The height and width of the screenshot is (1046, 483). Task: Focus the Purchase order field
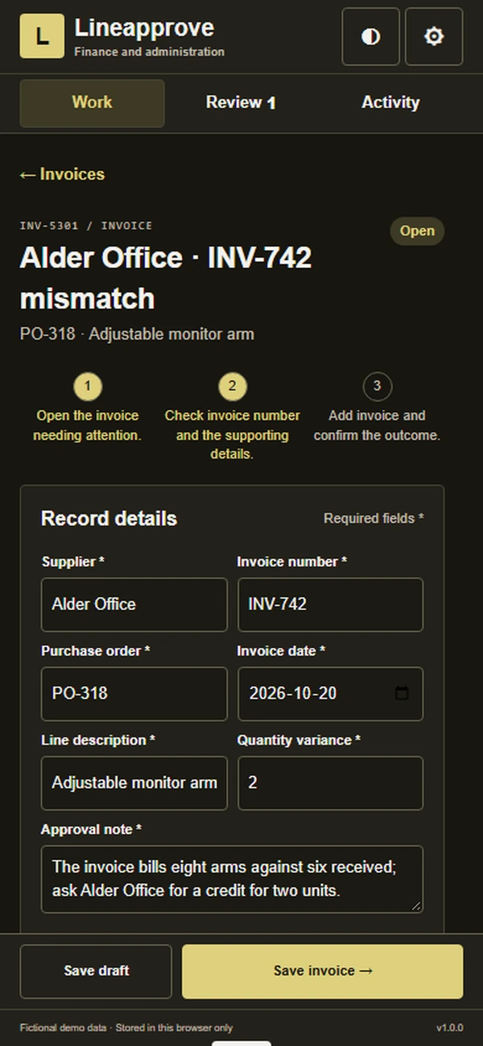coord(134,693)
